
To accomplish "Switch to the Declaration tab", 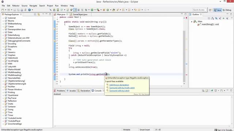I will tap(84, 91).
